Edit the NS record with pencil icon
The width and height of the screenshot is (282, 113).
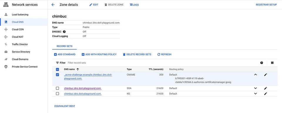coord(266,94)
